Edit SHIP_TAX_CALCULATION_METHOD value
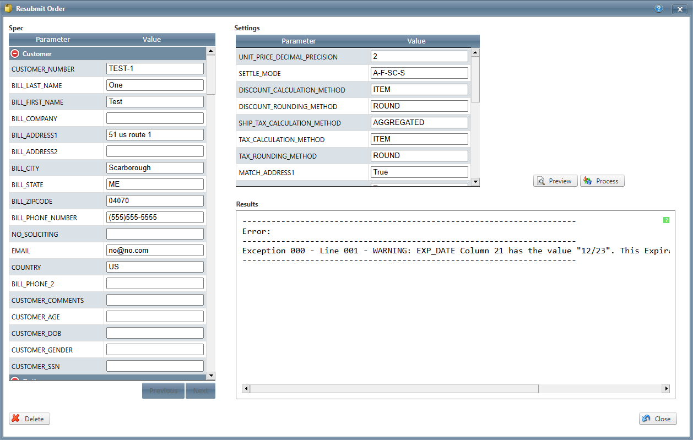 [x=419, y=122]
